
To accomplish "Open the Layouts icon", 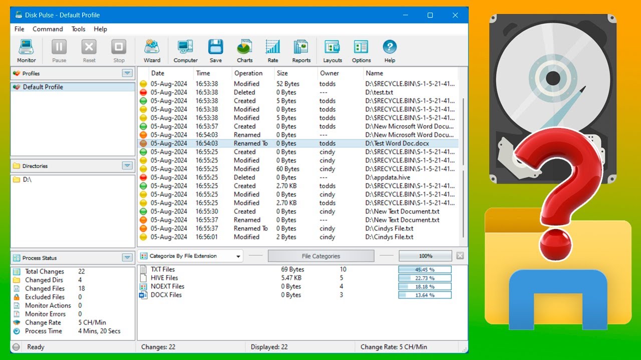I will [x=332, y=47].
